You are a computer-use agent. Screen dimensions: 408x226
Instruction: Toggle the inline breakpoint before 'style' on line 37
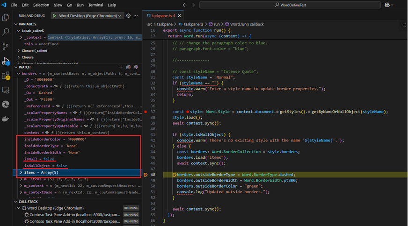point(188,112)
